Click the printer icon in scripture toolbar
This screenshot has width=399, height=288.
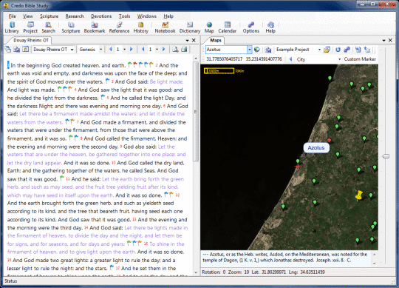click(184, 49)
